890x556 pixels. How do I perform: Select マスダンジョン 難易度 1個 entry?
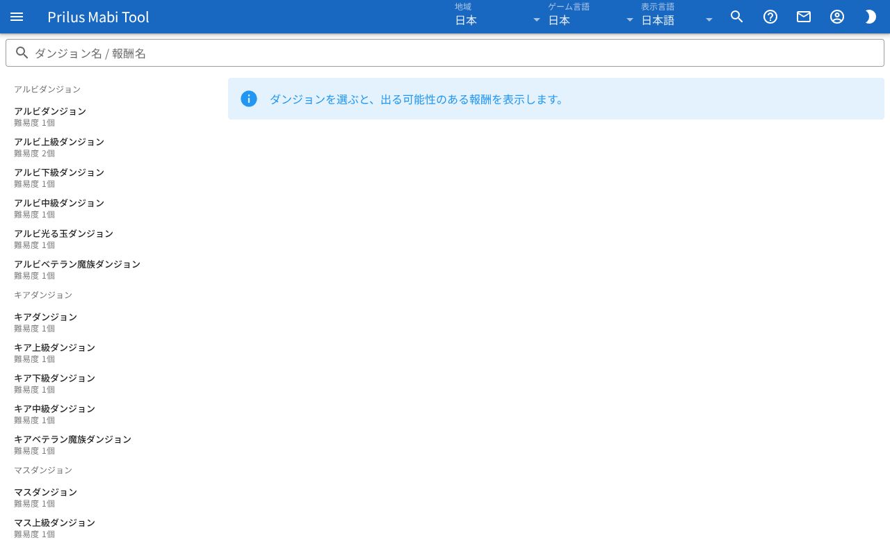[111, 498]
